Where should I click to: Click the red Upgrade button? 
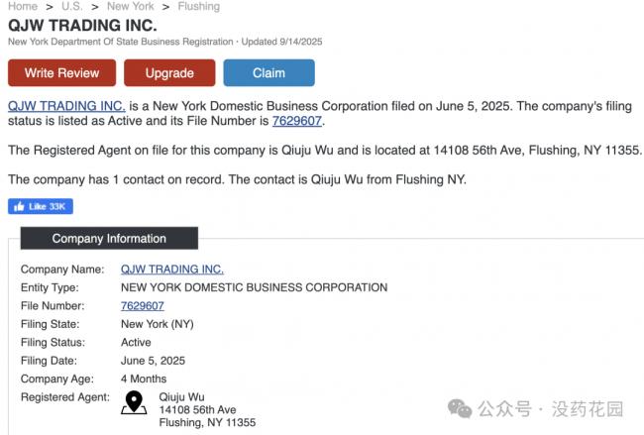(x=169, y=72)
